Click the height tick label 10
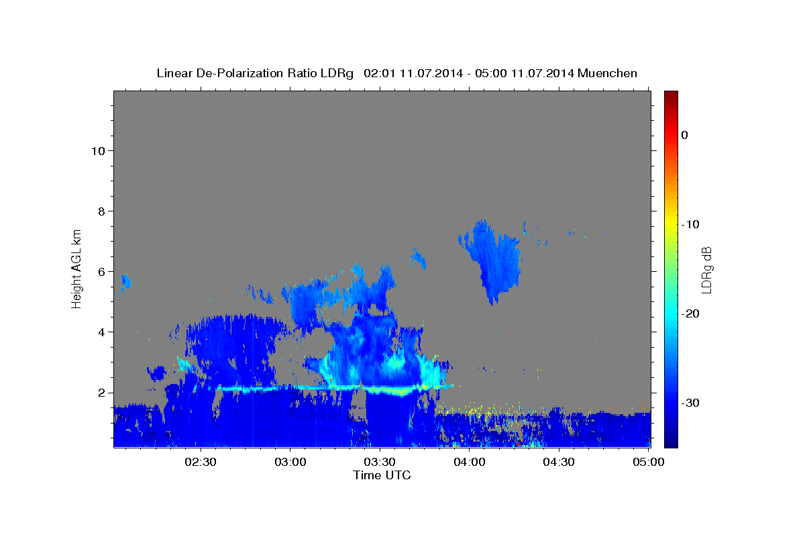805x537 pixels. tap(97, 151)
